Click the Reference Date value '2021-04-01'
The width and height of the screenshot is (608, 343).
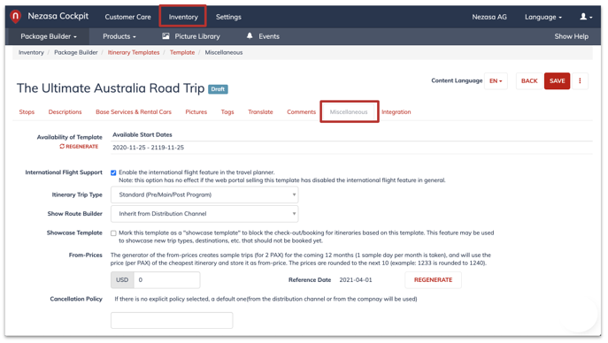point(356,280)
